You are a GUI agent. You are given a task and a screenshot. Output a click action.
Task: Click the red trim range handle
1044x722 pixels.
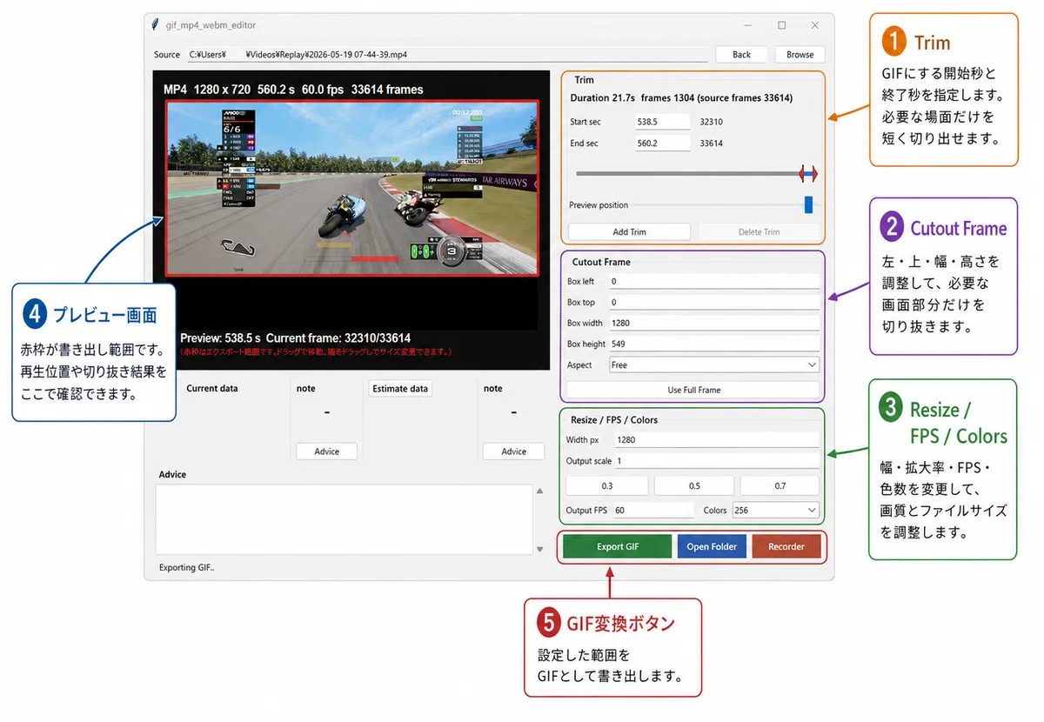808,175
